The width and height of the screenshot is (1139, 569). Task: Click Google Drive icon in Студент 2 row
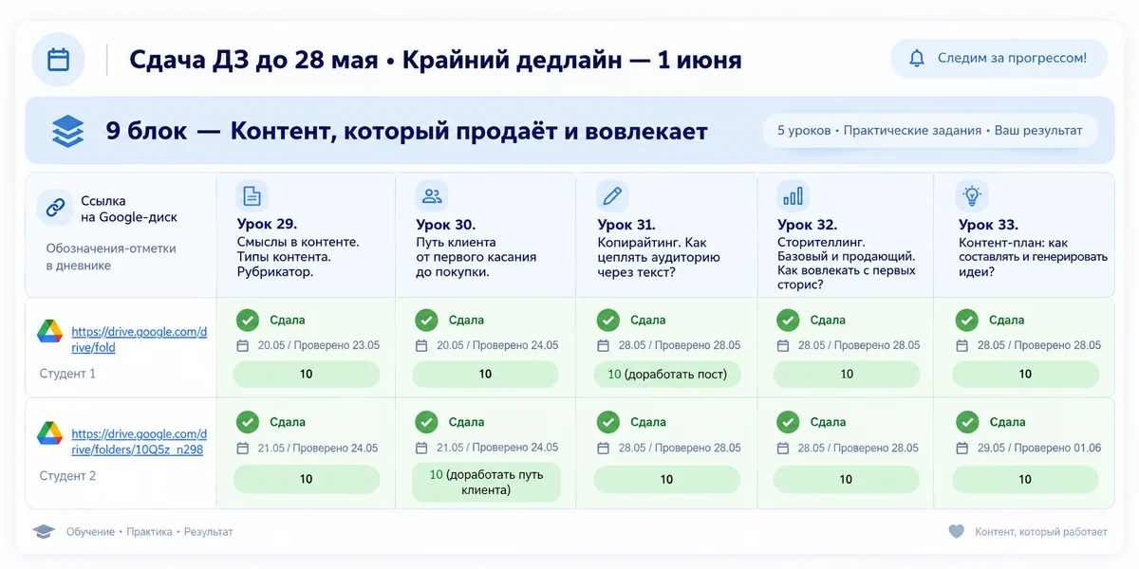[x=49, y=433]
